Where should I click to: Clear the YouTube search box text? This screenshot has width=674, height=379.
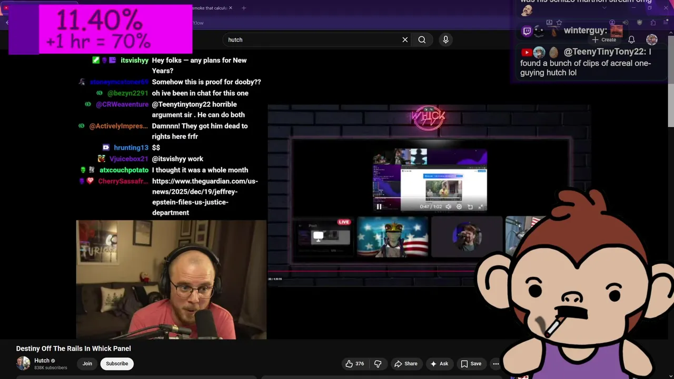tap(405, 39)
